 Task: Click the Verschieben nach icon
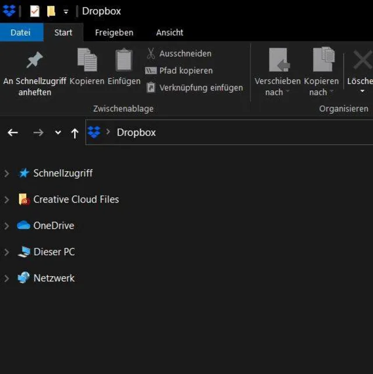277,60
